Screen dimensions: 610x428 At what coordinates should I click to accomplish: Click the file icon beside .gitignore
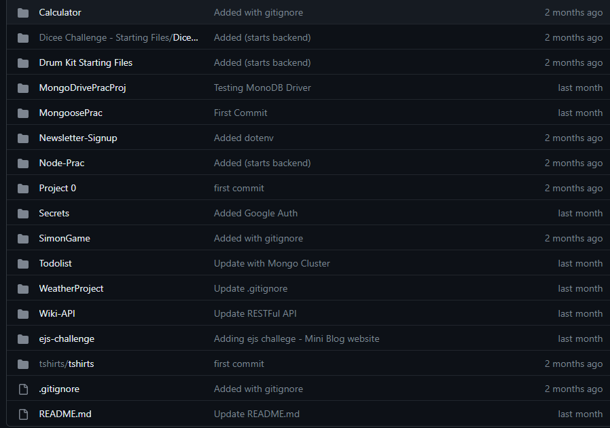click(23, 389)
